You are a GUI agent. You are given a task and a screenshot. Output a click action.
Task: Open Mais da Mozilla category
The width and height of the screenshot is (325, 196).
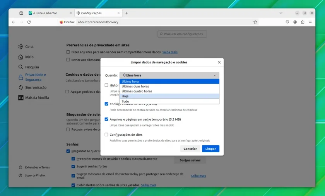(34, 97)
